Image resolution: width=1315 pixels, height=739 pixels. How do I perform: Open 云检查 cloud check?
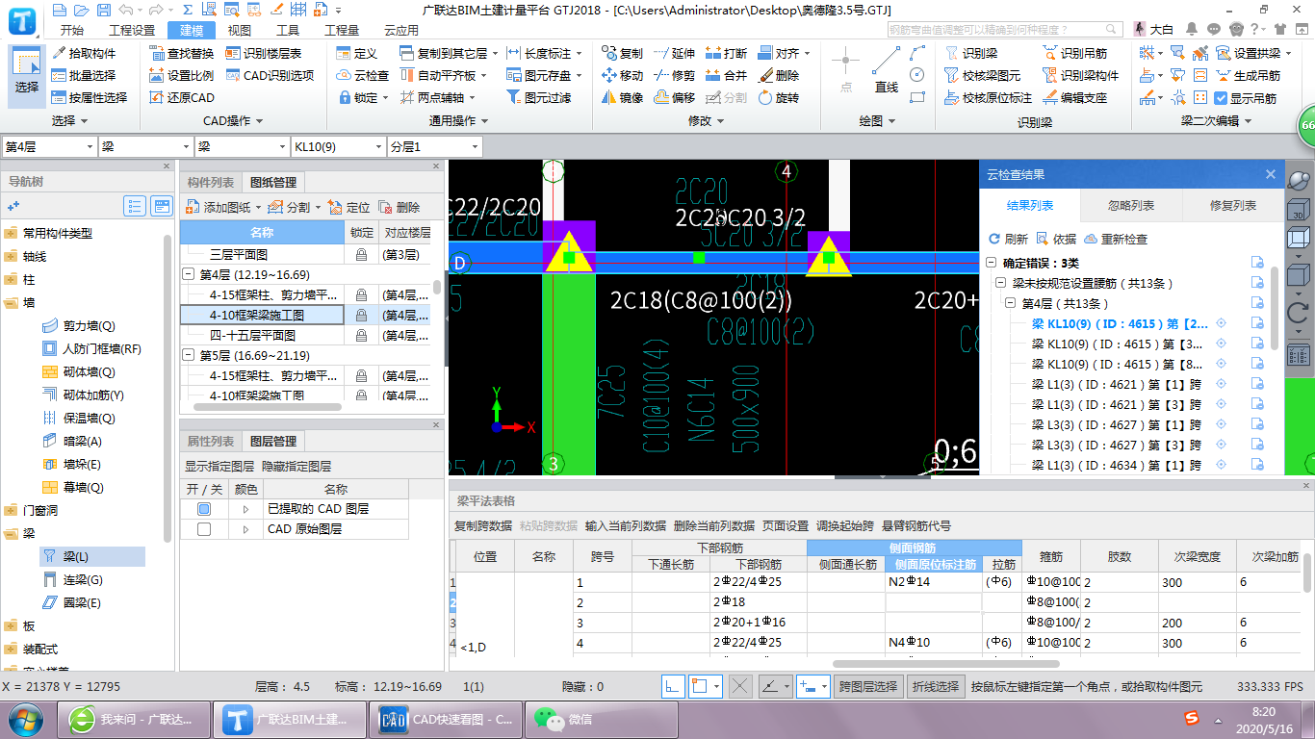click(x=363, y=75)
